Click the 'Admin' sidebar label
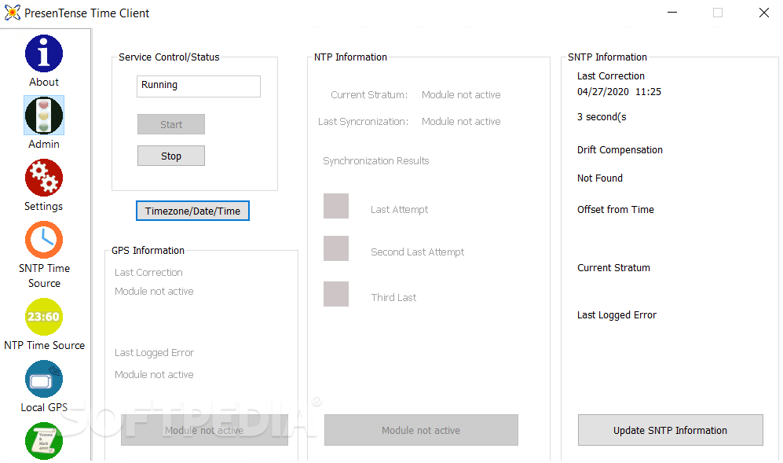Image resolution: width=783 pixels, height=463 pixels. pos(44,144)
